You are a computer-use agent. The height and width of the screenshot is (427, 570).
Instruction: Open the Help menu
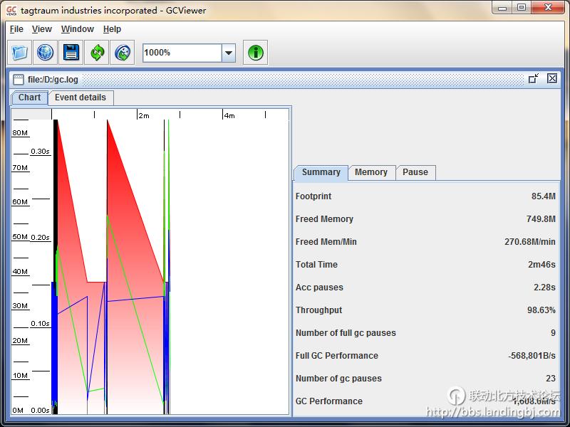click(x=112, y=29)
